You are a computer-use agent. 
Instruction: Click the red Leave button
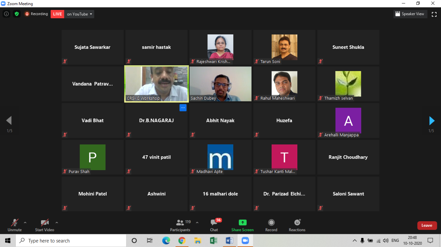point(427,225)
